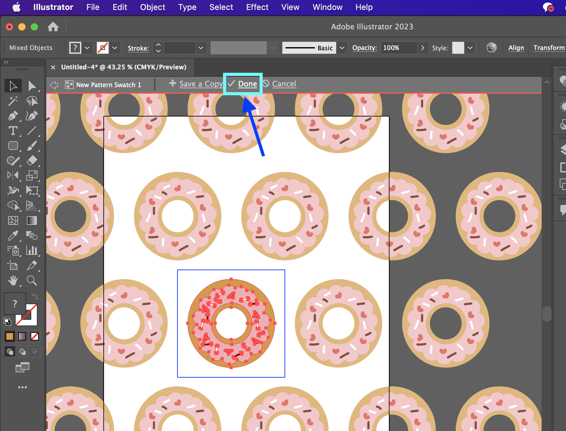Screen dimensions: 566x431
Task: Select the Hand tool
Action: [13, 280]
